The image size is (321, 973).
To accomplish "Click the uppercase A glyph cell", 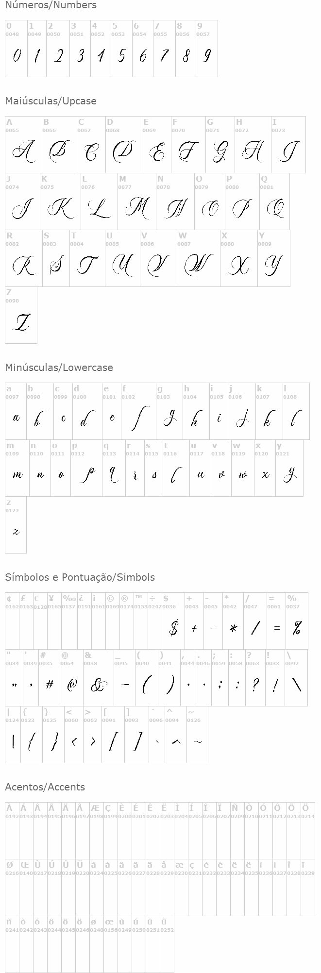I will 23,145.
